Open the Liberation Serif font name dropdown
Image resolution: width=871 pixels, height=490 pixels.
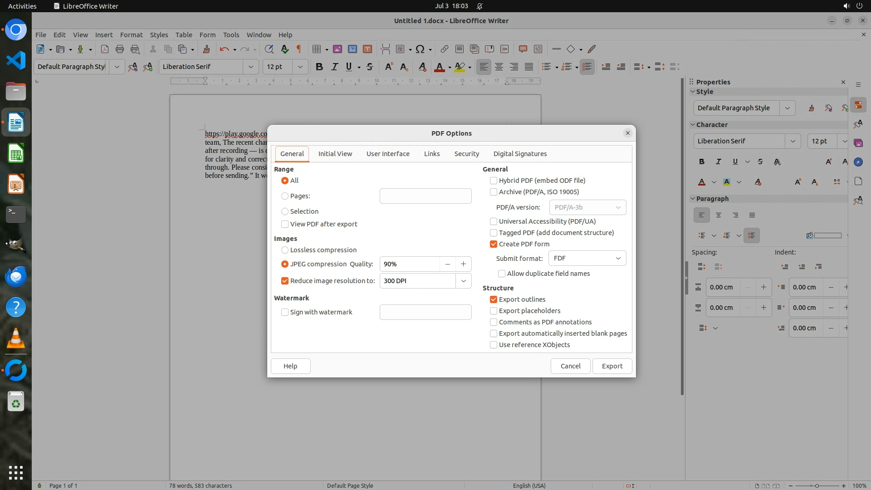click(250, 67)
